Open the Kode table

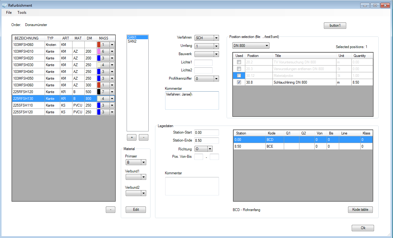[360, 210]
